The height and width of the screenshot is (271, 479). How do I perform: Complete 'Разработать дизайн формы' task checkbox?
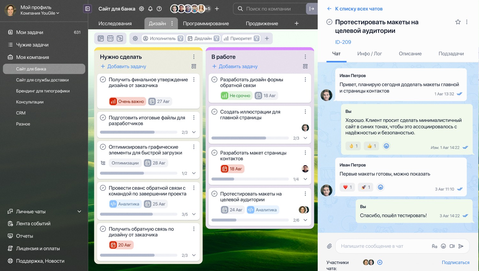pos(214,79)
